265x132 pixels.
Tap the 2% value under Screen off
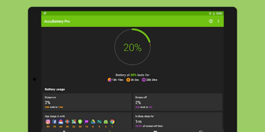tap(138, 103)
